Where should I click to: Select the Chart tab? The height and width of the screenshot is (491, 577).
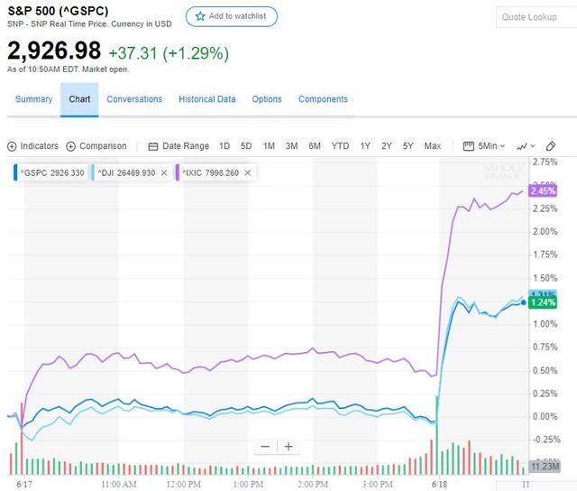point(79,99)
